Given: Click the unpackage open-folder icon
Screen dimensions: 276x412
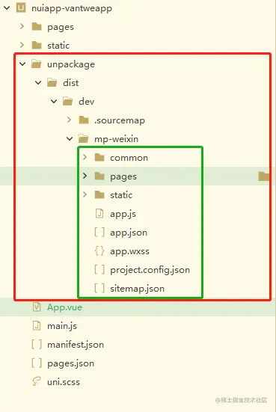Looking at the screenshot, I should click(x=36, y=64).
